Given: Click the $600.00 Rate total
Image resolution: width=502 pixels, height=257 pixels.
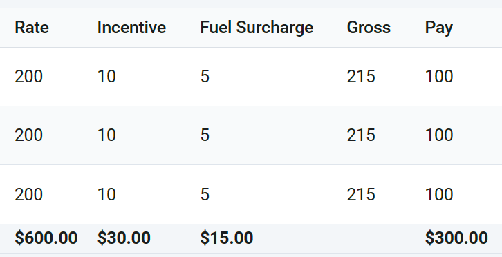Looking at the screenshot, I should tap(46, 238).
